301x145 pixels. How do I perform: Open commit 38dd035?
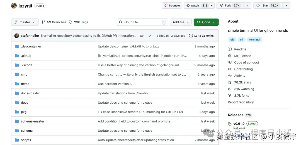[162, 36]
